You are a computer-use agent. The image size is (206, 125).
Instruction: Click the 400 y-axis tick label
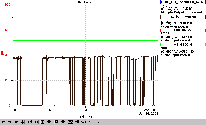[x=8, y=55]
